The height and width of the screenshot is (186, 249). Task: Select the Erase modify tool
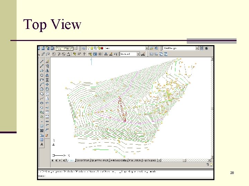tap(47, 61)
